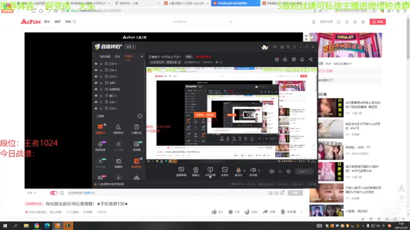Click the red 投稿 upload button
This screenshot has width=410, height=230.
click(377, 21)
